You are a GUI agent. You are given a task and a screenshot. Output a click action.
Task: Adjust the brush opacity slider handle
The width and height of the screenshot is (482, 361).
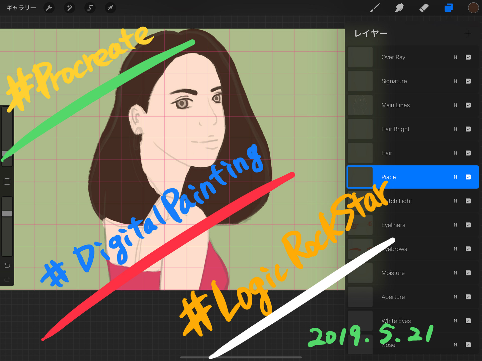point(7,213)
